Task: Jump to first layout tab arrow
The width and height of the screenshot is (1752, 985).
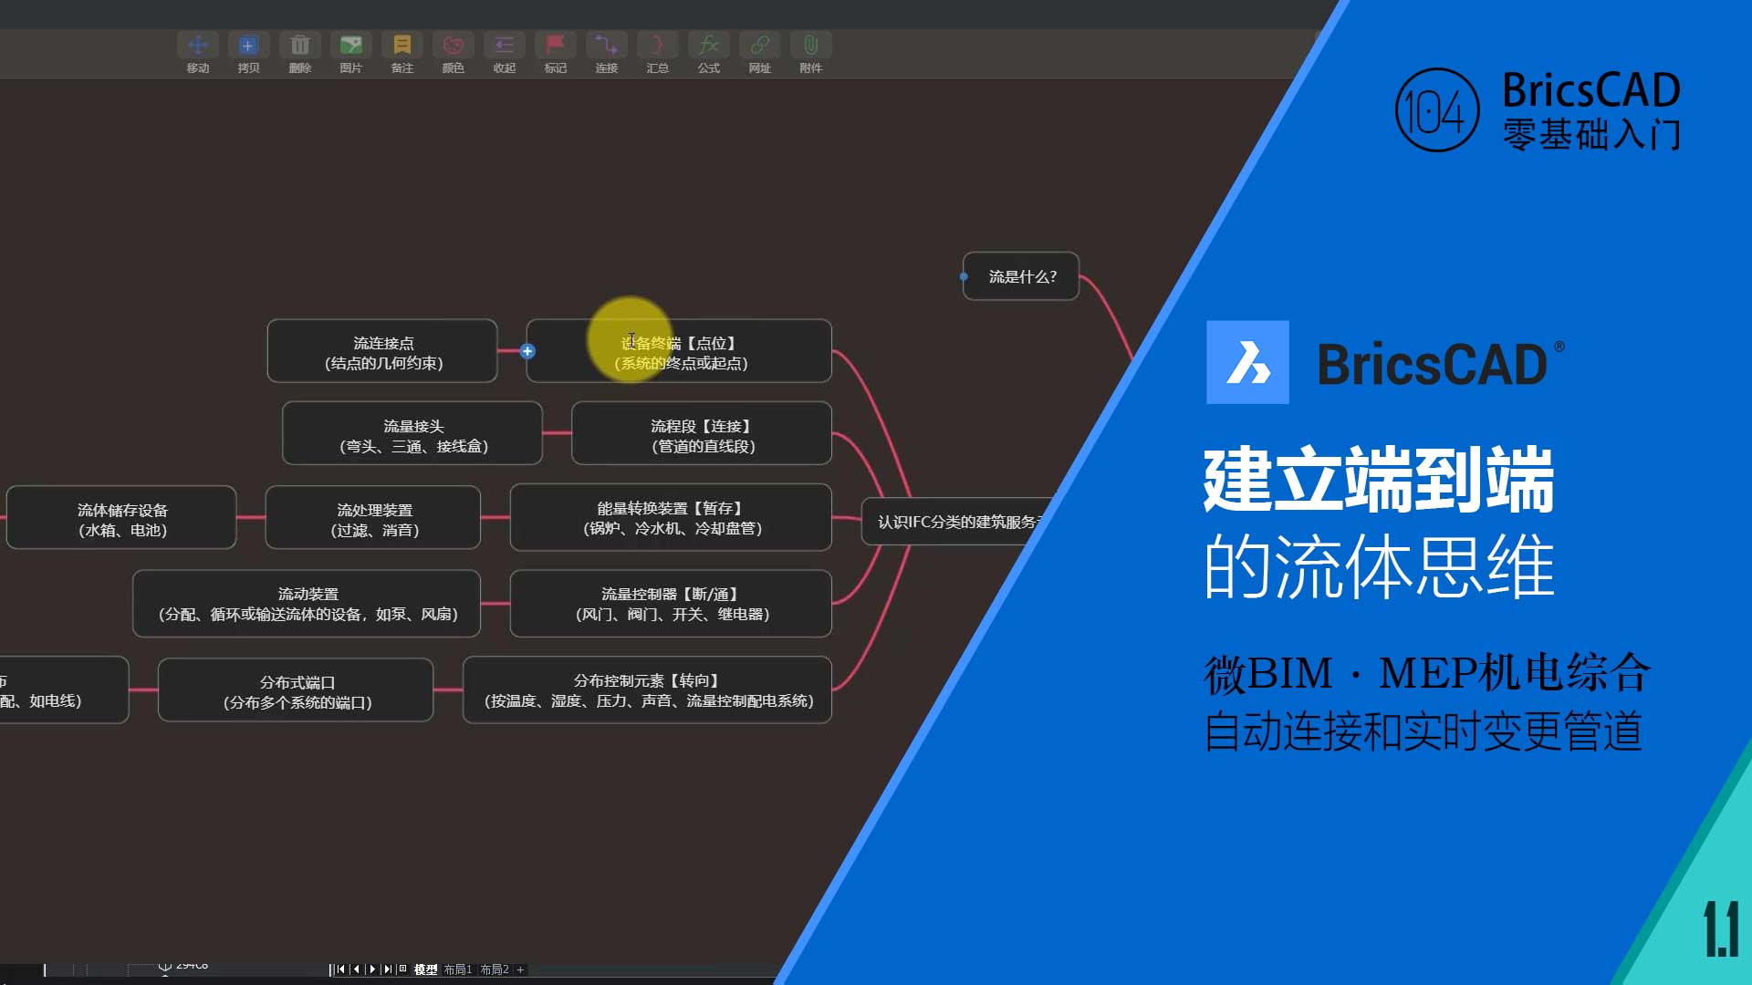Action: click(x=340, y=969)
